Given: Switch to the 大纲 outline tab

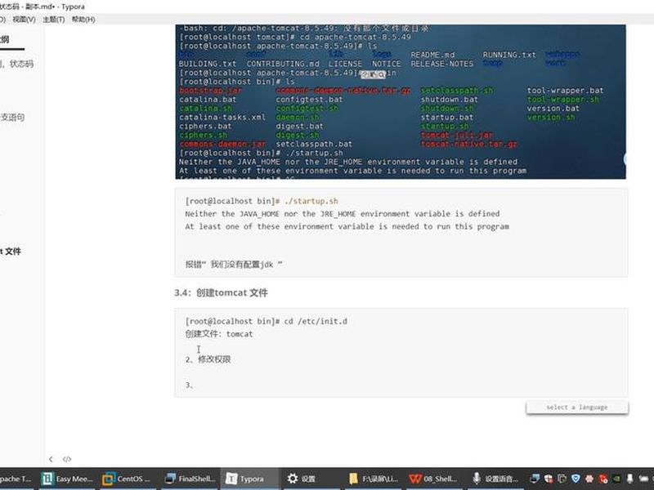Looking at the screenshot, I should (x=4, y=39).
